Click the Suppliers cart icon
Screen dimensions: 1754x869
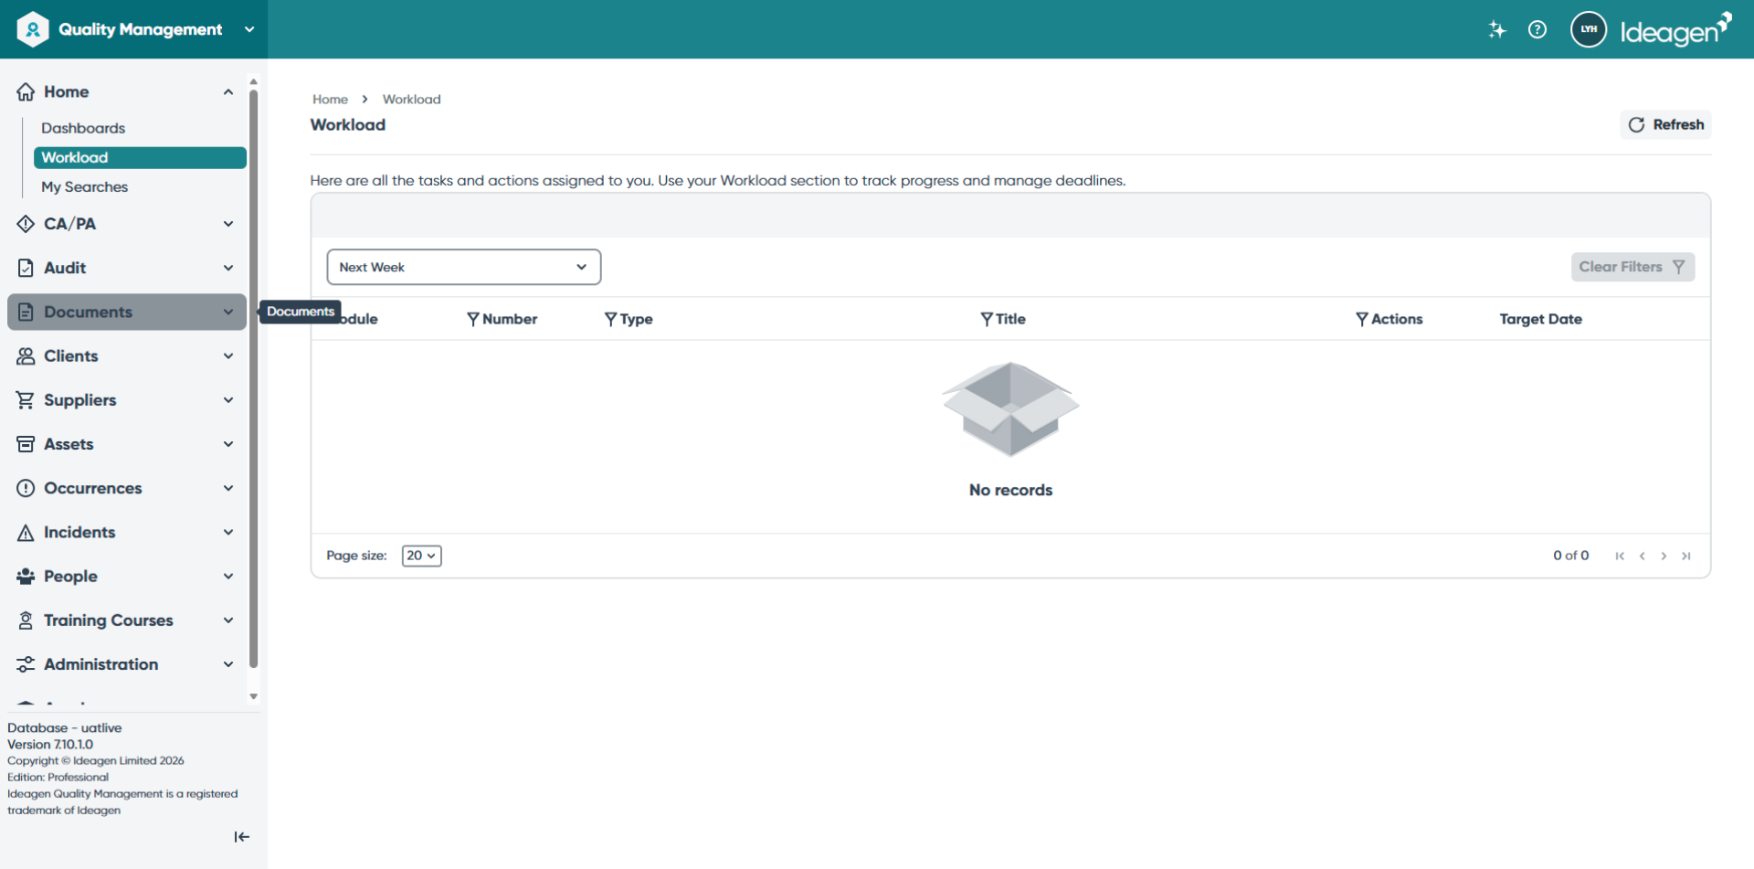click(26, 399)
